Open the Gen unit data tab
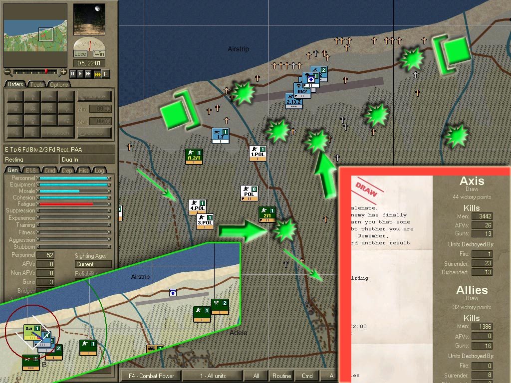The height and width of the screenshot is (383, 511). (x=12, y=170)
